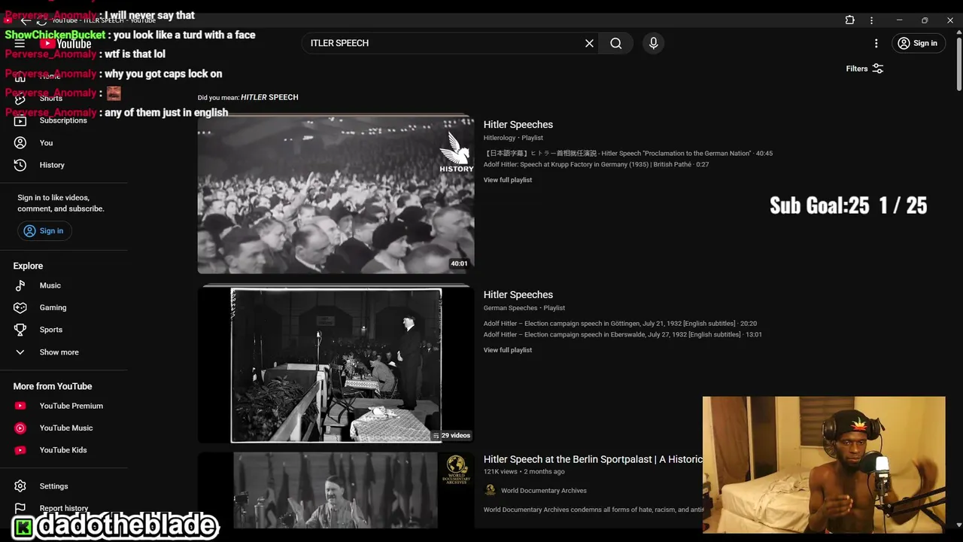Open the Hitlerology playlist thumbnail
Viewport: 963px width, 542px height.
[336, 195]
